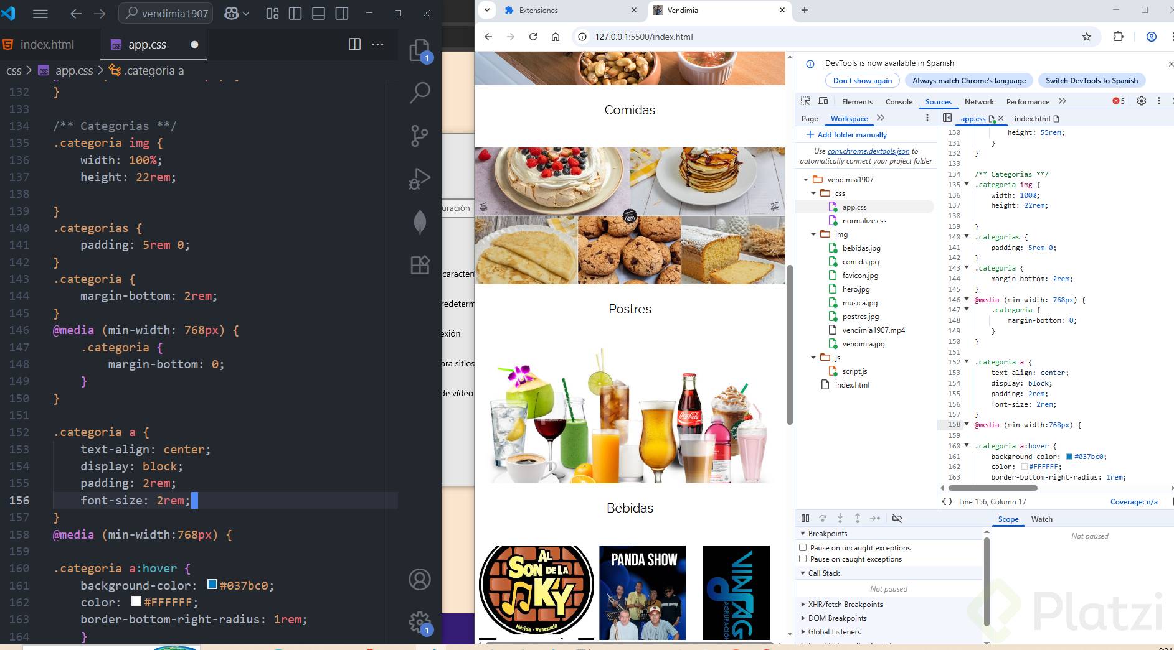The height and width of the screenshot is (650, 1174).
Task: Toggle the VS Code bottom panel layout
Action: (318, 13)
